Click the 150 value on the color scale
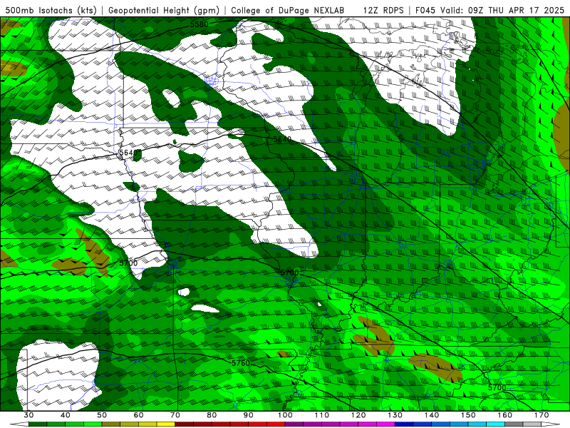The width and height of the screenshot is (570, 428). (x=469, y=415)
